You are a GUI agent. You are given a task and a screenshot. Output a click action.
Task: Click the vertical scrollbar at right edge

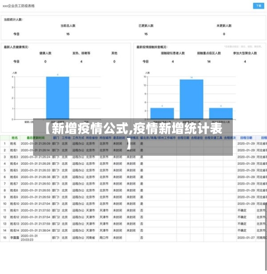pyautogui.click(x=266, y=237)
